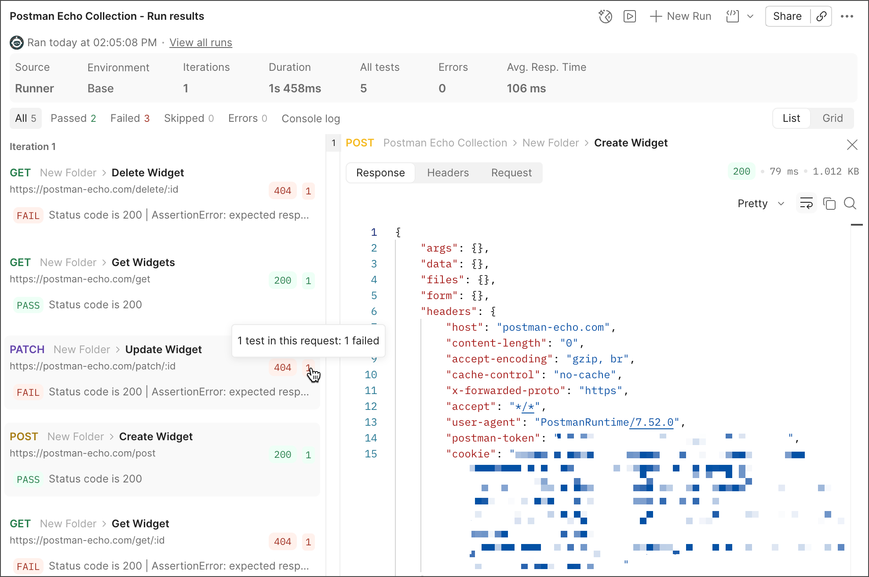
Task: Open the Console log tab
Action: (x=310, y=119)
